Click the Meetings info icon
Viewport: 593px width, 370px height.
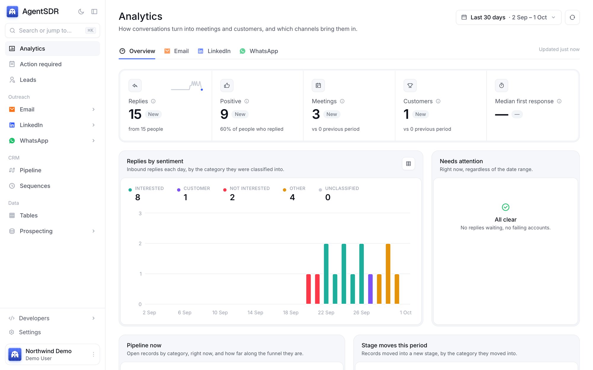click(342, 101)
